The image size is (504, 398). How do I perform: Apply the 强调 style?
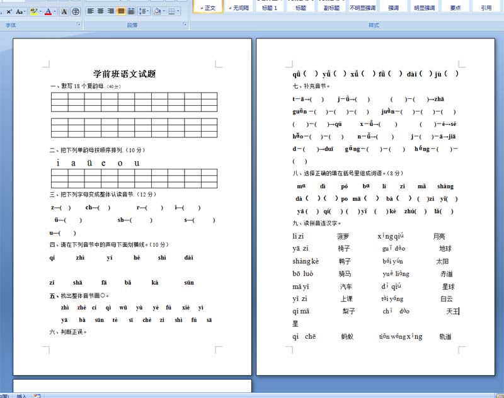(393, 6)
